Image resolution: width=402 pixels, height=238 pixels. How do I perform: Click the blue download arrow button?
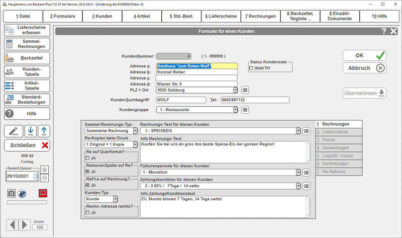click(31, 131)
